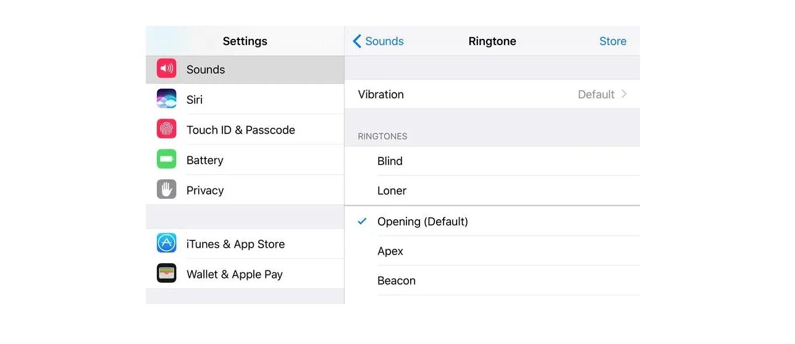Image resolution: width=795 pixels, height=344 pixels.
Task: Select the Opening (Default) ringtone checkmark
Action: tap(363, 221)
